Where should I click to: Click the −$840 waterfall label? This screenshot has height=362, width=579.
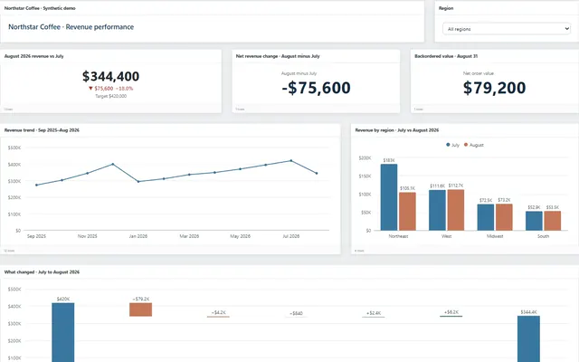click(296, 313)
